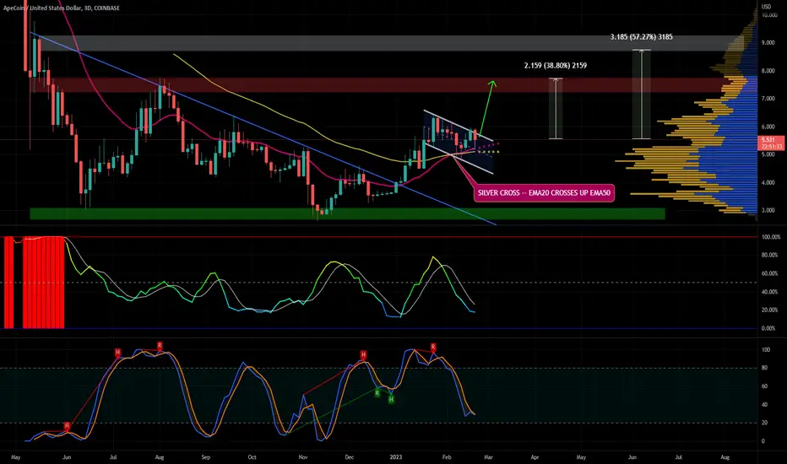Click the 2023 label on time axis
Viewport: 787px width, 464px height.
(396, 457)
